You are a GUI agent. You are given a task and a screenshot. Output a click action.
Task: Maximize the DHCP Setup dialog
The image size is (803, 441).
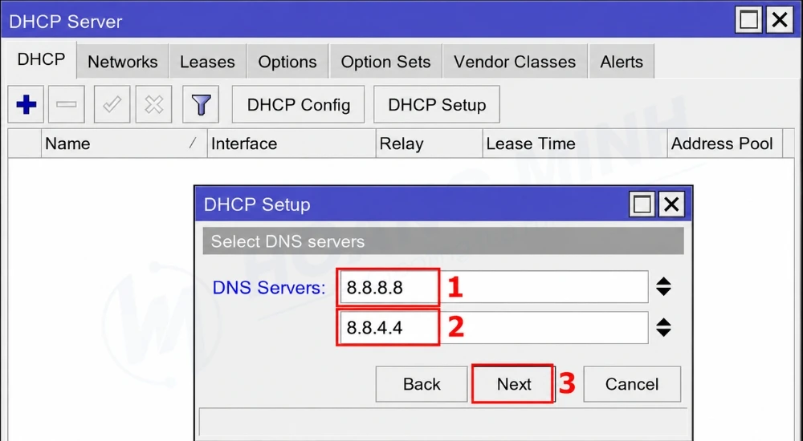click(642, 204)
